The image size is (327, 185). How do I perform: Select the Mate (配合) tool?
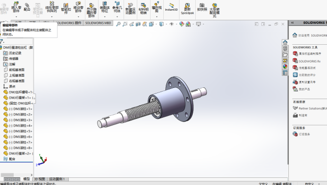click(x=27, y=7)
